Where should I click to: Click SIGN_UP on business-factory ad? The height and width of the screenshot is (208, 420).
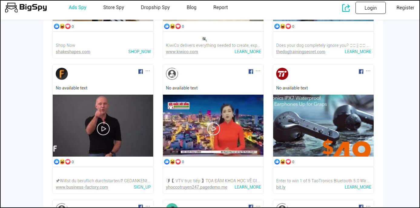[142, 187]
